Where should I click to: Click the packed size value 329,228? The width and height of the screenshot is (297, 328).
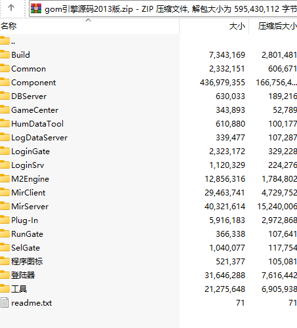pyautogui.click(x=283, y=152)
